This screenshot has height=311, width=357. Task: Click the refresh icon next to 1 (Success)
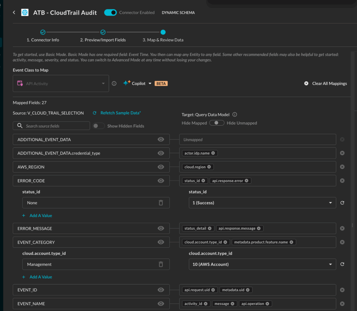point(342,202)
